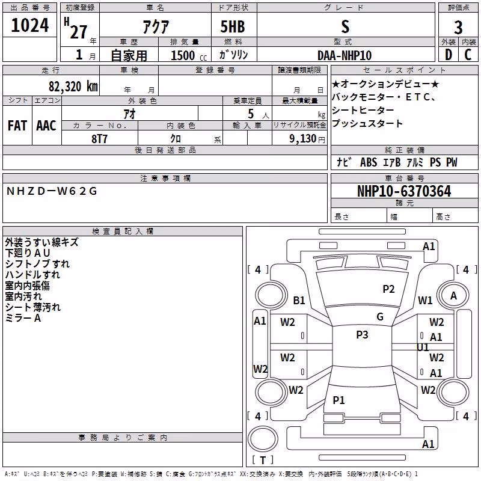
Task: Click the spare tire circle above [T]
Action: click(x=263, y=439)
